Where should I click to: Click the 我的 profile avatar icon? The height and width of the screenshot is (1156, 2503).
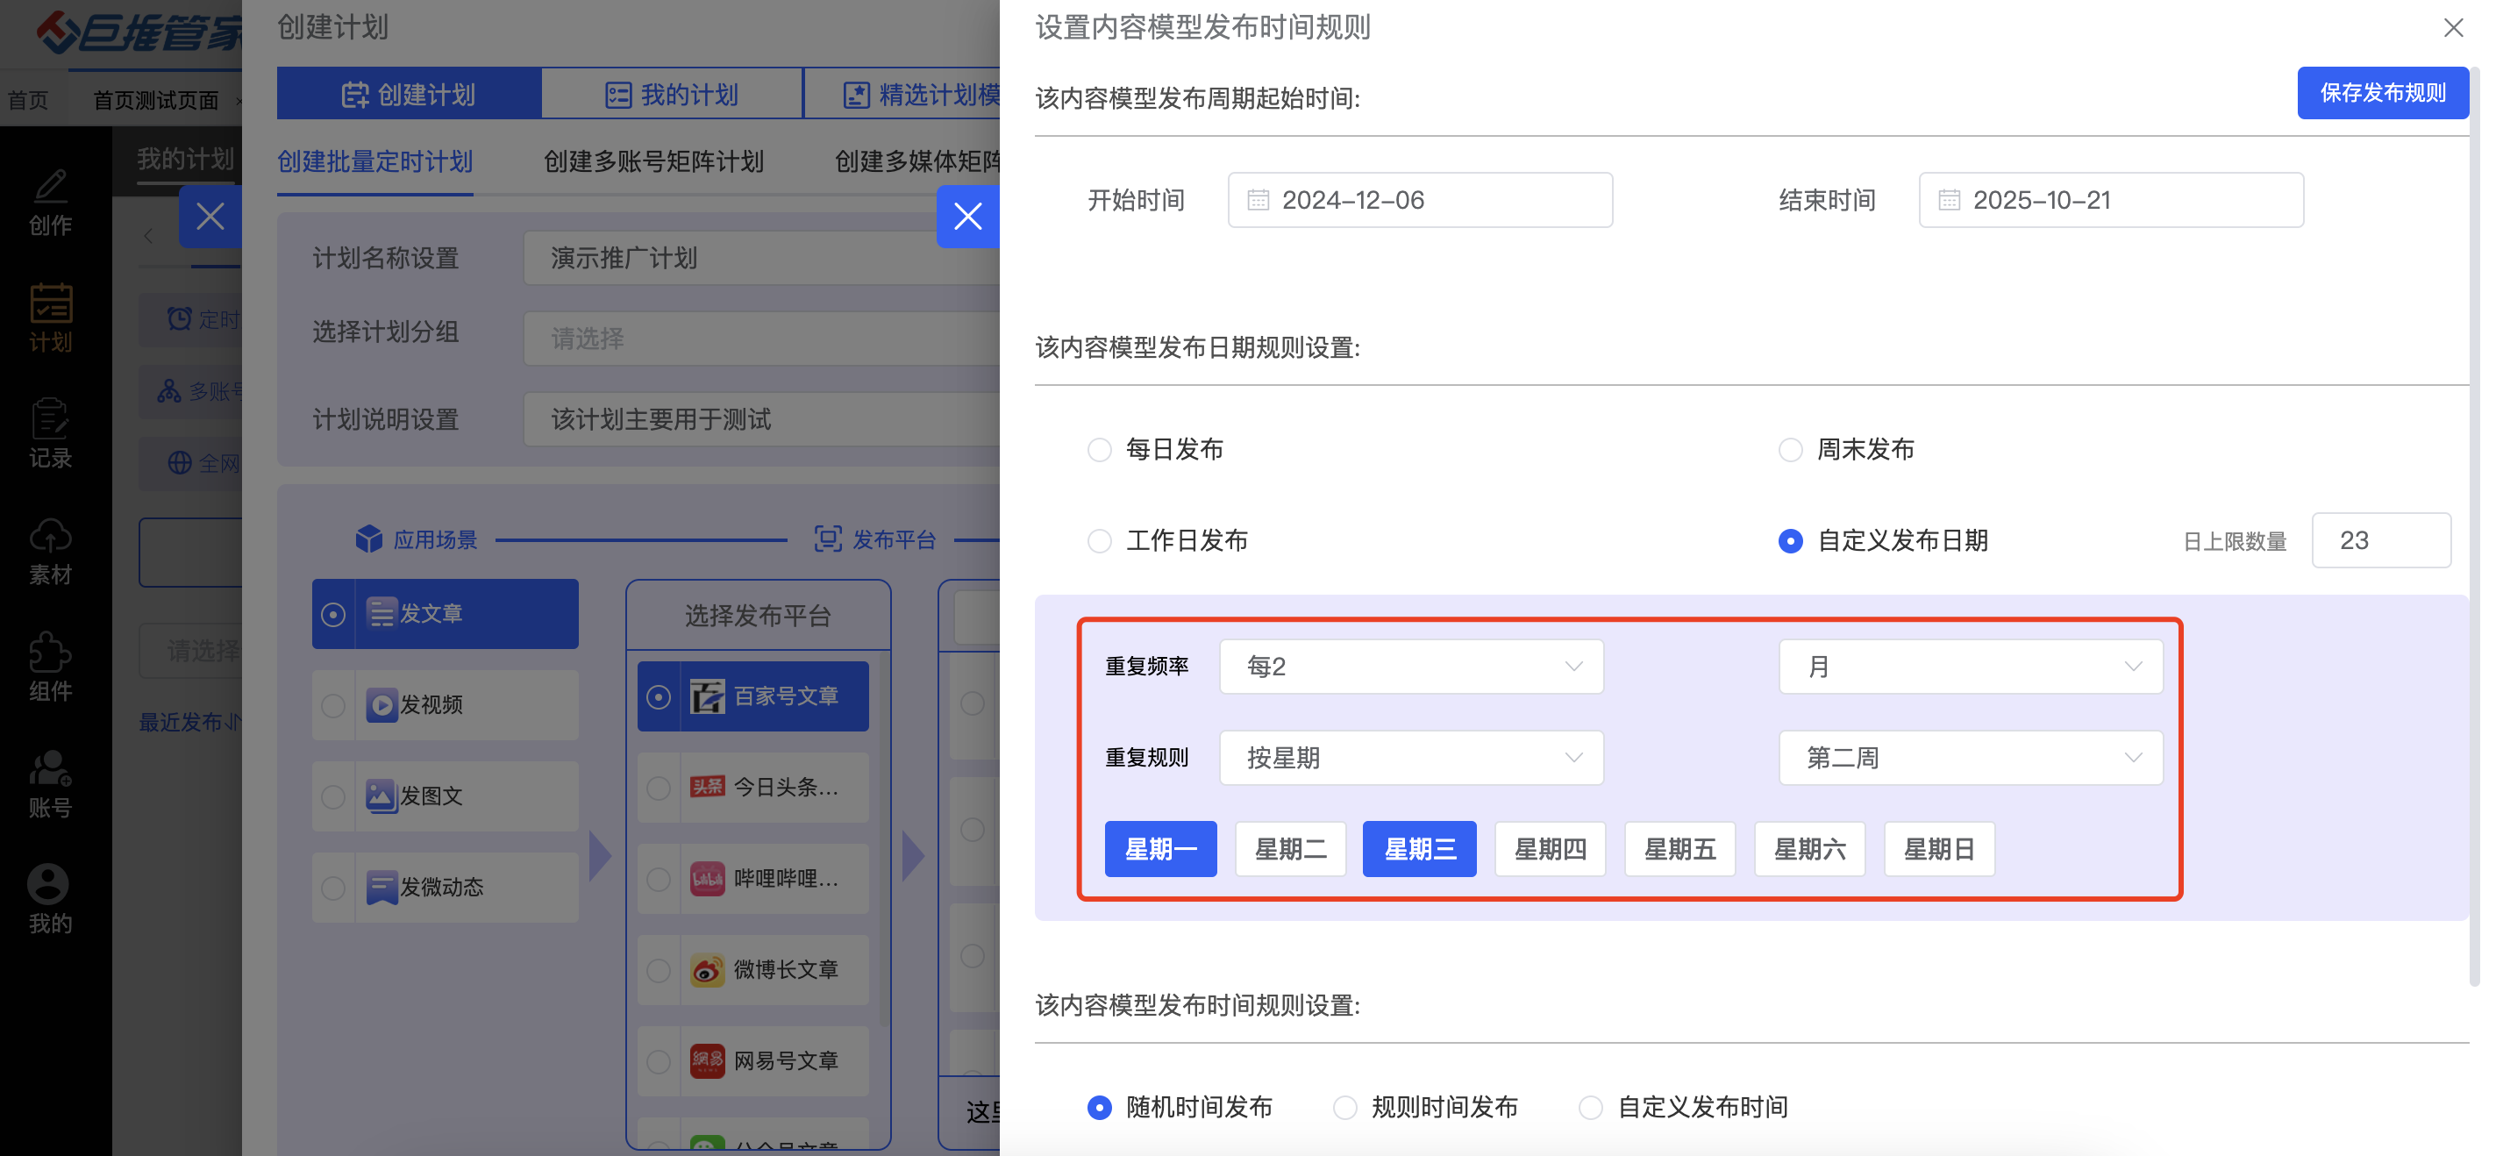tap(47, 885)
